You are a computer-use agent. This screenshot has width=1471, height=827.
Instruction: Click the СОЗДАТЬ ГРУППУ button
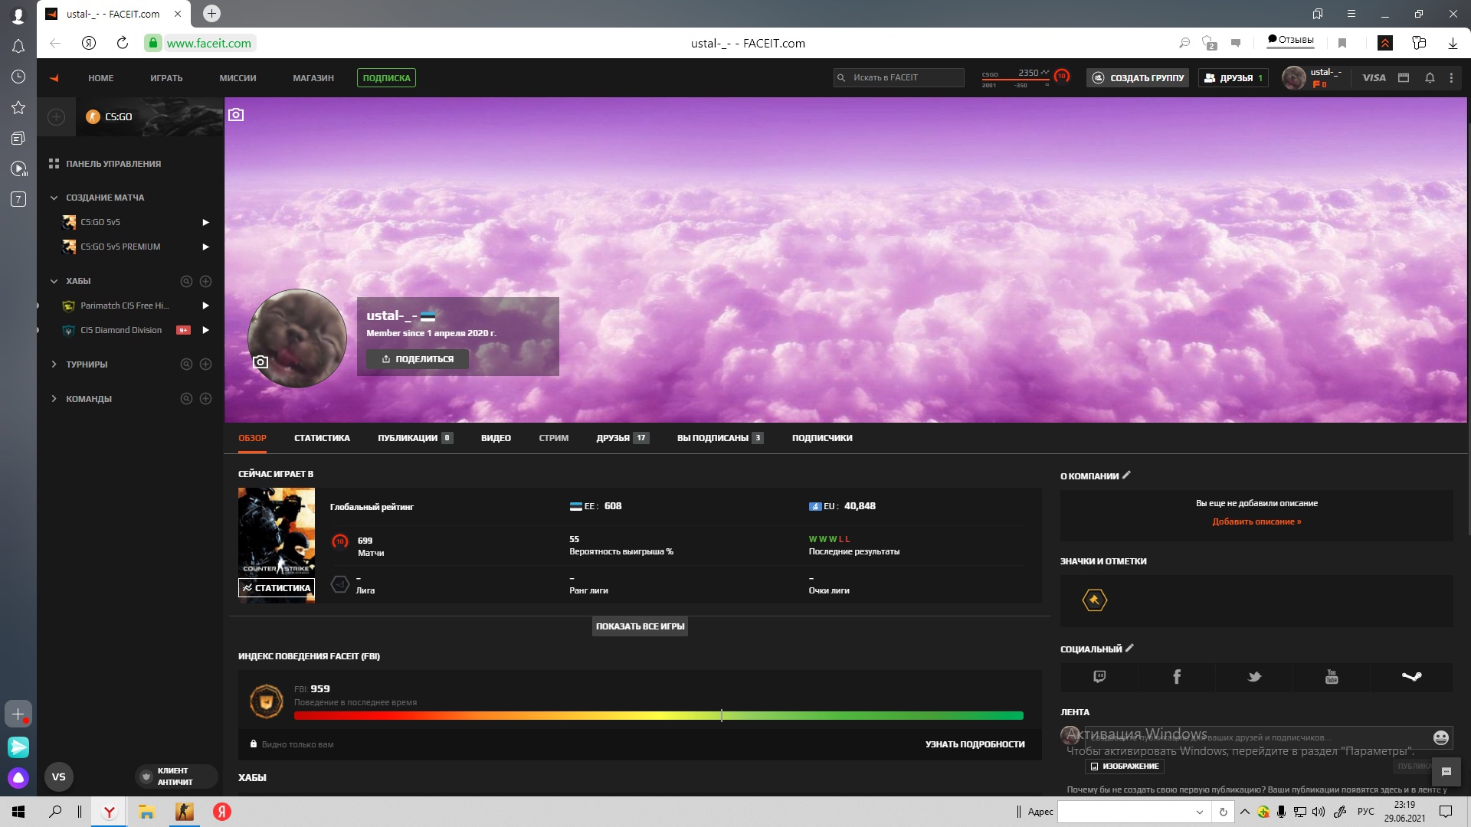pyautogui.click(x=1138, y=77)
